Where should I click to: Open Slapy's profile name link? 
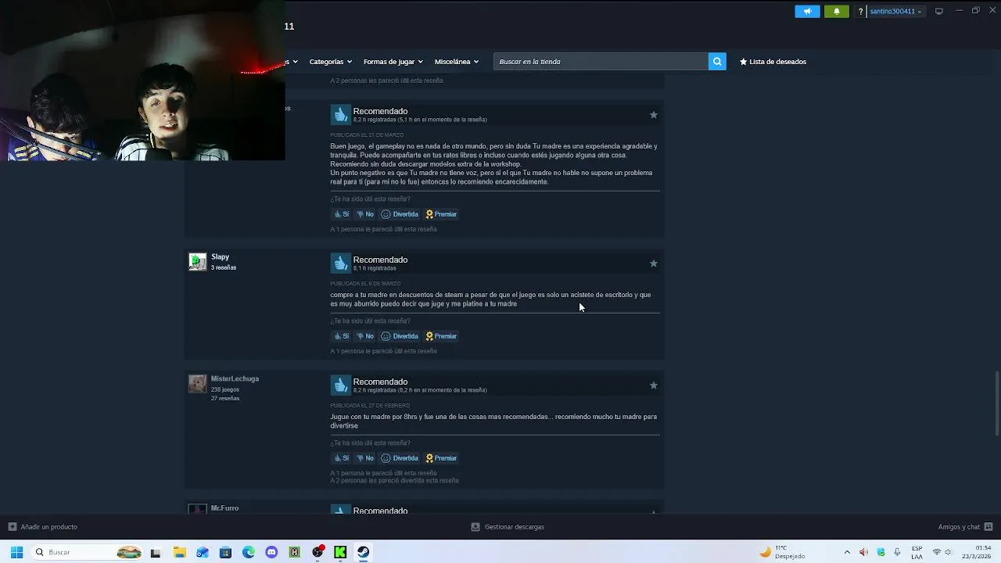click(220, 257)
